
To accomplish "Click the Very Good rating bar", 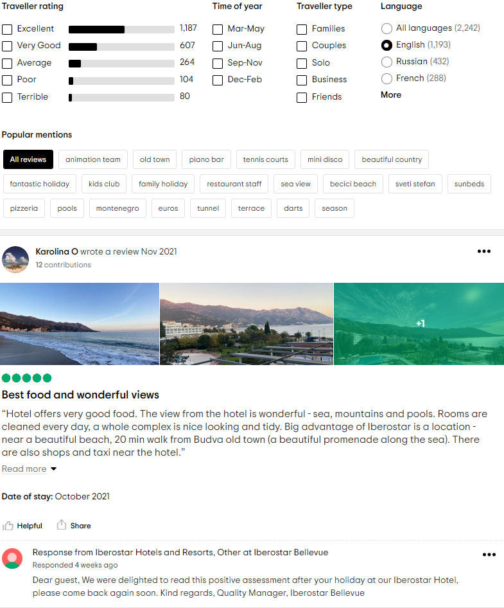I will (121, 47).
